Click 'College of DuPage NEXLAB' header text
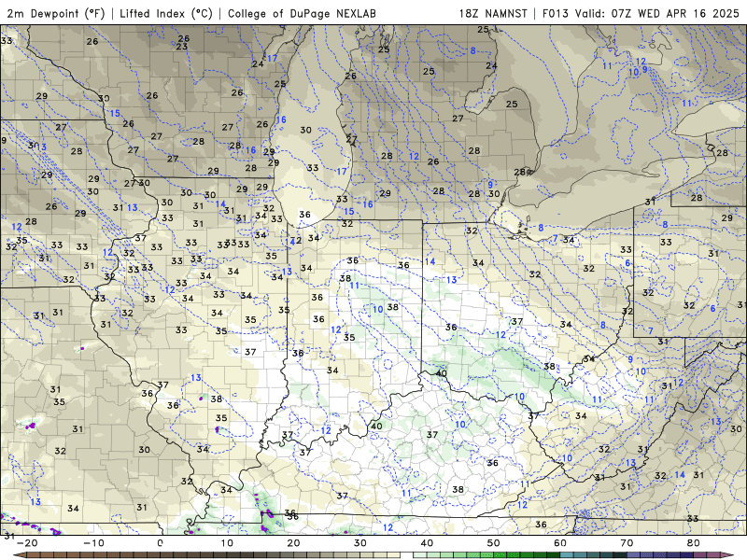The height and width of the screenshot is (560, 747). (x=302, y=13)
